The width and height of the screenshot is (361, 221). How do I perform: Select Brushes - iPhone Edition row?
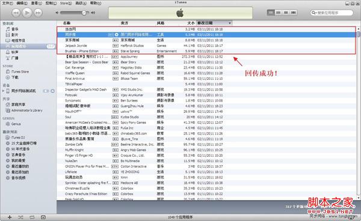tap(206, 51)
